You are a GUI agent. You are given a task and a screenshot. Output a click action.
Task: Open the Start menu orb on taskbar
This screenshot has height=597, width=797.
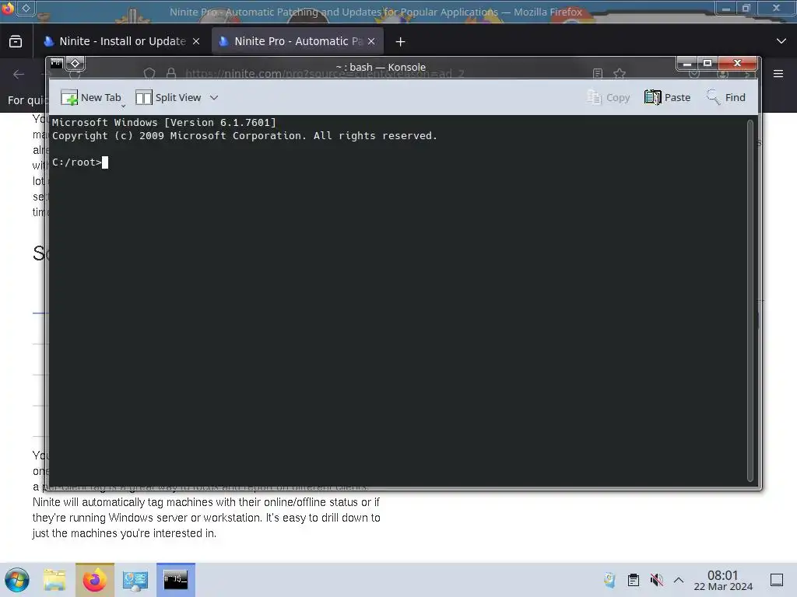click(x=17, y=580)
